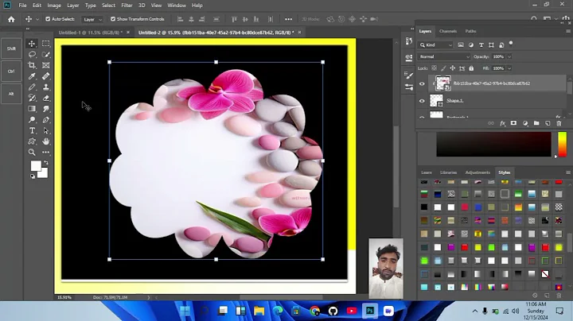Viewport: 573px width, 321px height.
Task: Reset default foreground and background colors
Action: click(x=33, y=176)
